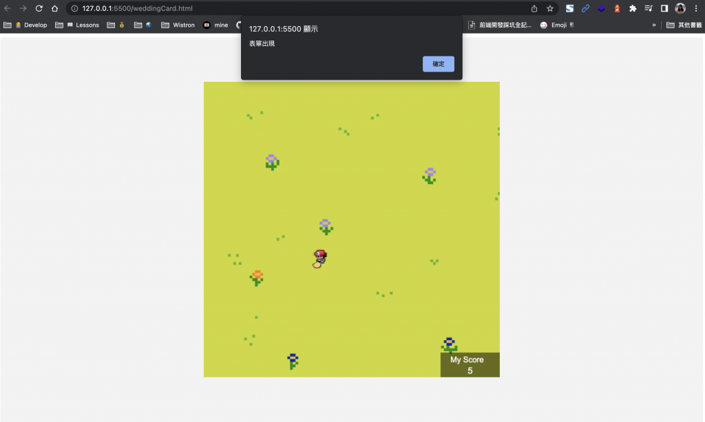Click the browser back arrow
Viewport: 705px width, 422px height.
(x=7, y=8)
